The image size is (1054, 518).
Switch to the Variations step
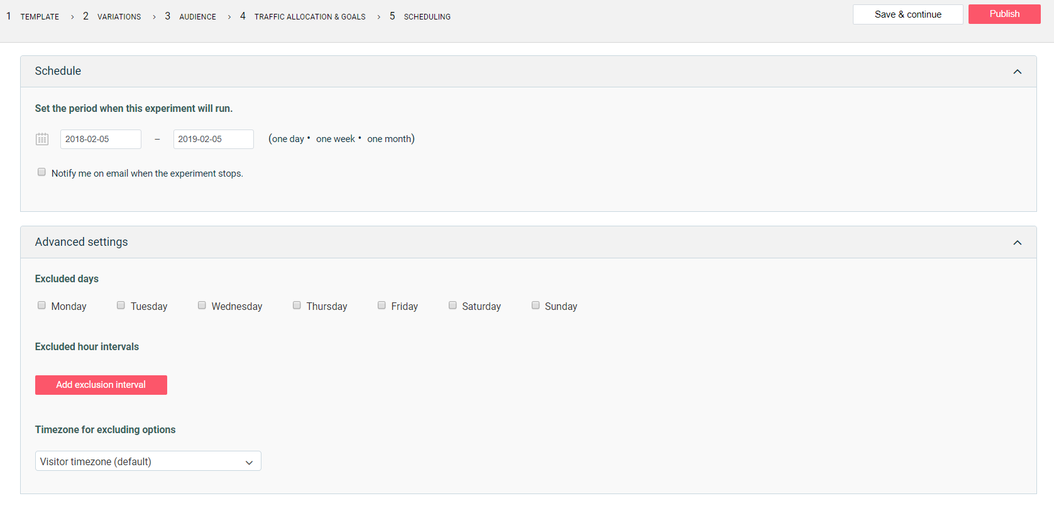point(119,17)
